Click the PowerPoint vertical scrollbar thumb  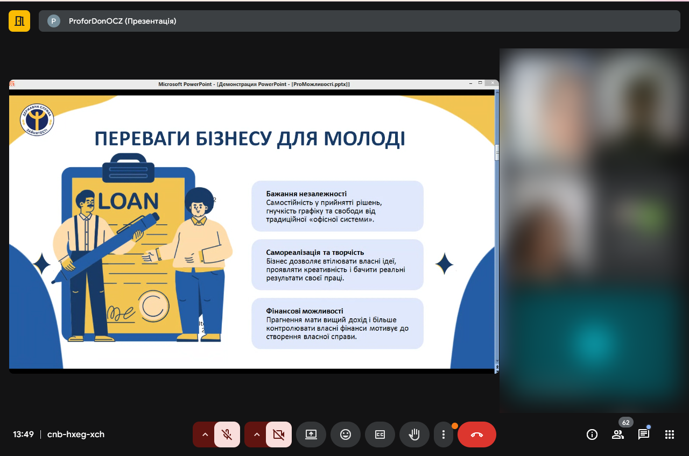point(497,152)
